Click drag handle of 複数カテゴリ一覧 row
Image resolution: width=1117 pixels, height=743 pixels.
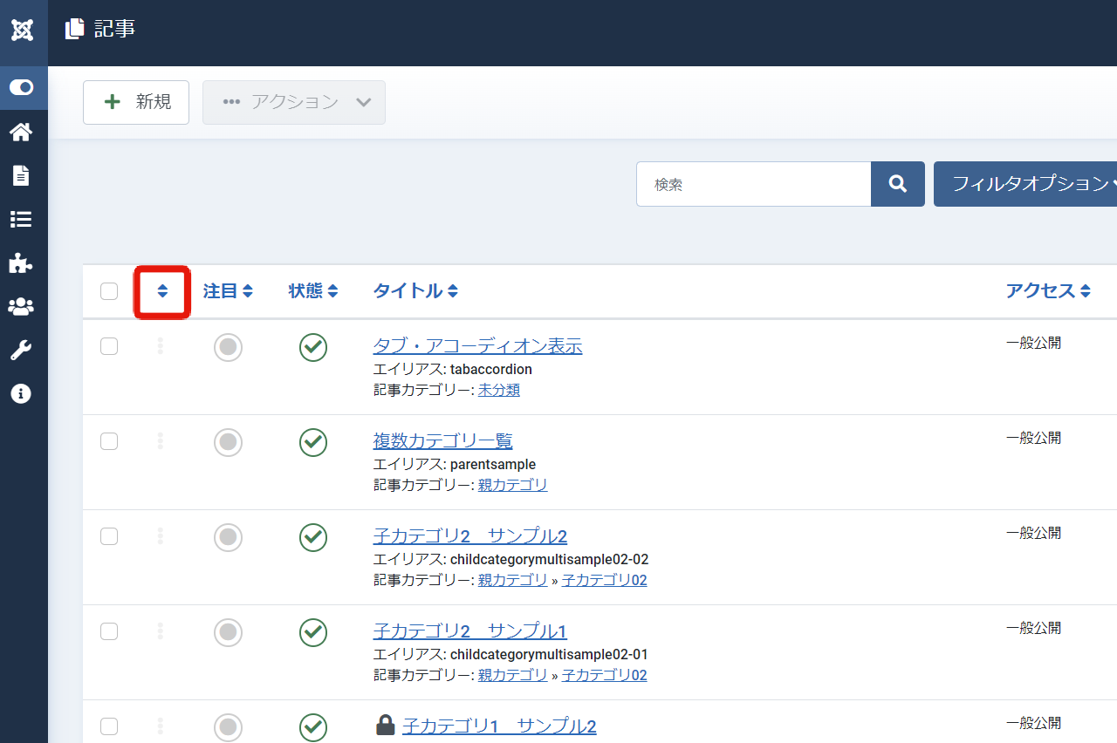point(161,441)
